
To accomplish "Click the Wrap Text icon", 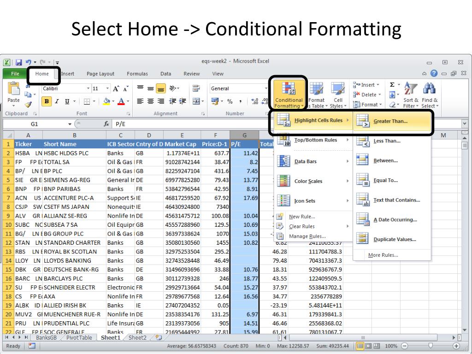I will pyautogui.click(x=196, y=88).
